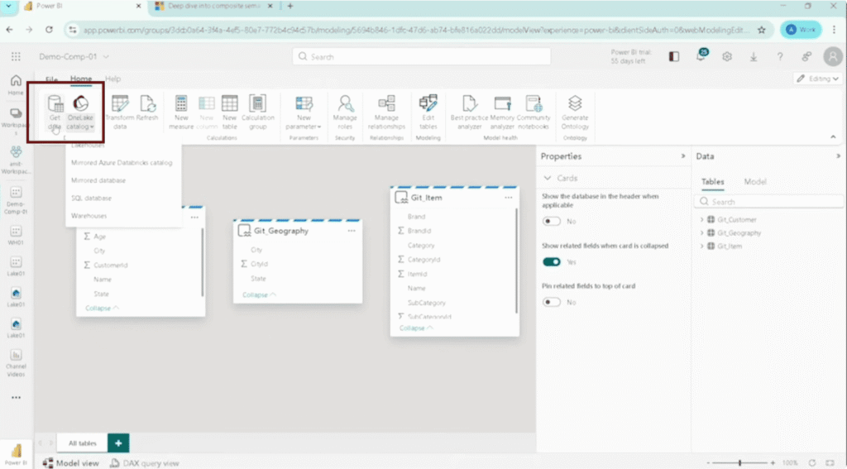Choose Warehouses menu entry
Image resolution: width=847 pixels, height=469 pixels.
(89, 216)
